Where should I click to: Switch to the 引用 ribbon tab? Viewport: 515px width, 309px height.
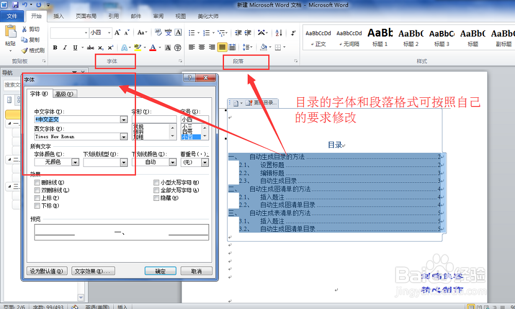pos(114,16)
